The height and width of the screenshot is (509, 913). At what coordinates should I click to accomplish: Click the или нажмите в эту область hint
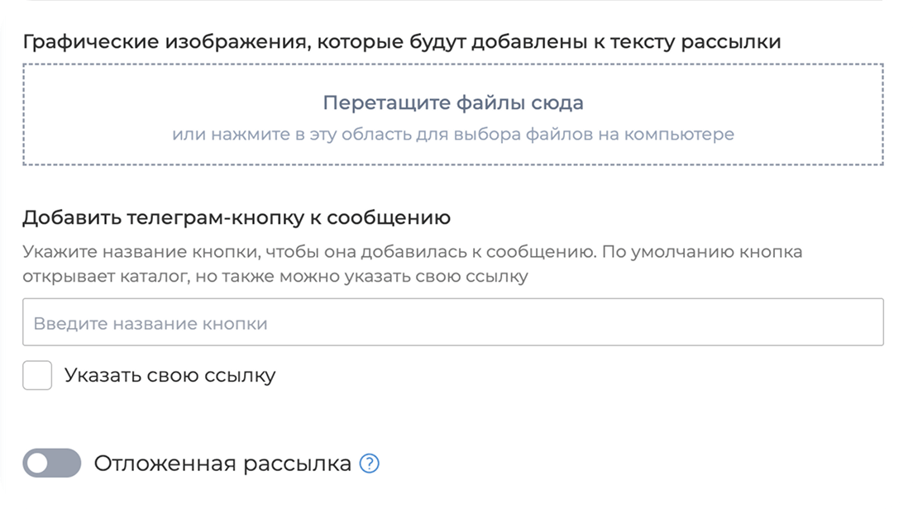(x=452, y=134)
